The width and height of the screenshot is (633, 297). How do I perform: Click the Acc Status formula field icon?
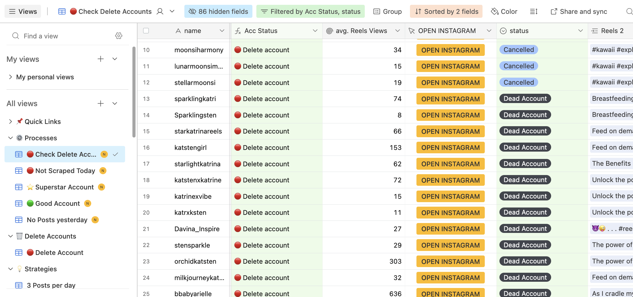click(238, 31)
